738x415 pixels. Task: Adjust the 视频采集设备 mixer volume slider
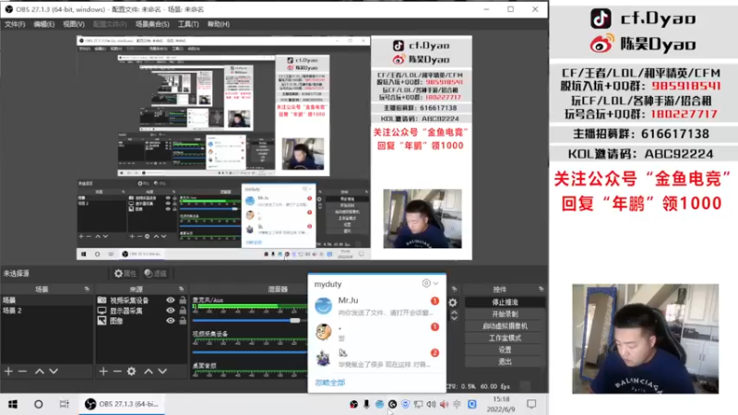[x=249, y=352]
